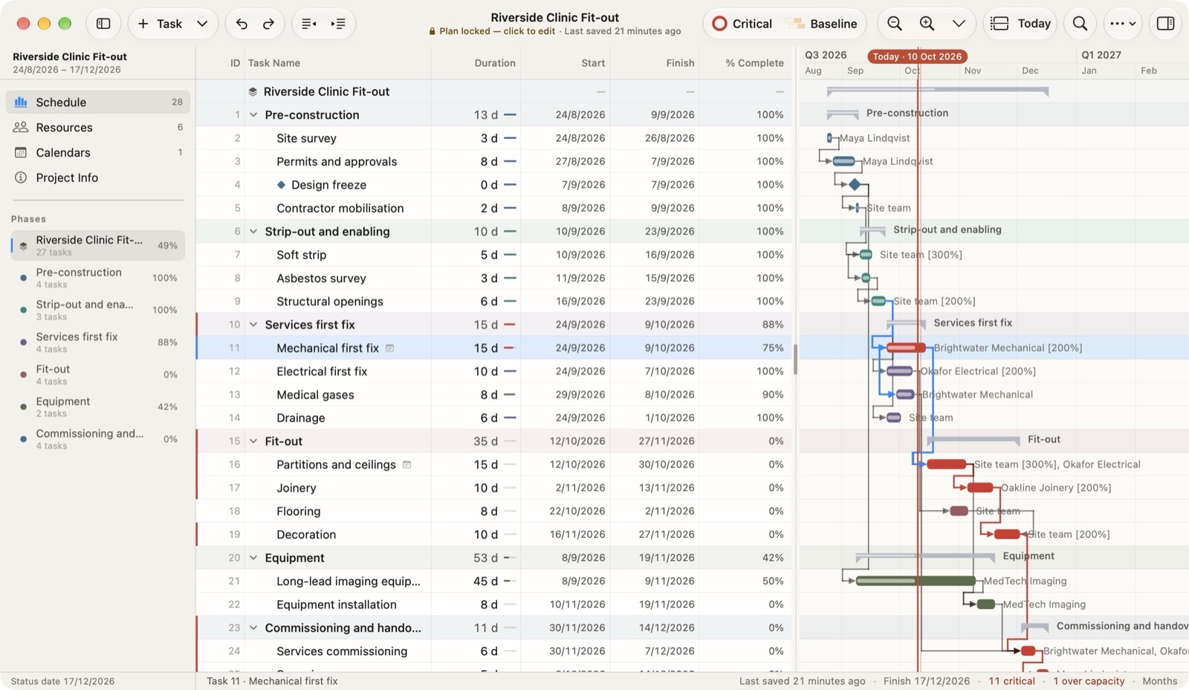Click the Mechanical first fix red Gantt bar
The height and width of the screenshot is (690, 1189).
906,348
